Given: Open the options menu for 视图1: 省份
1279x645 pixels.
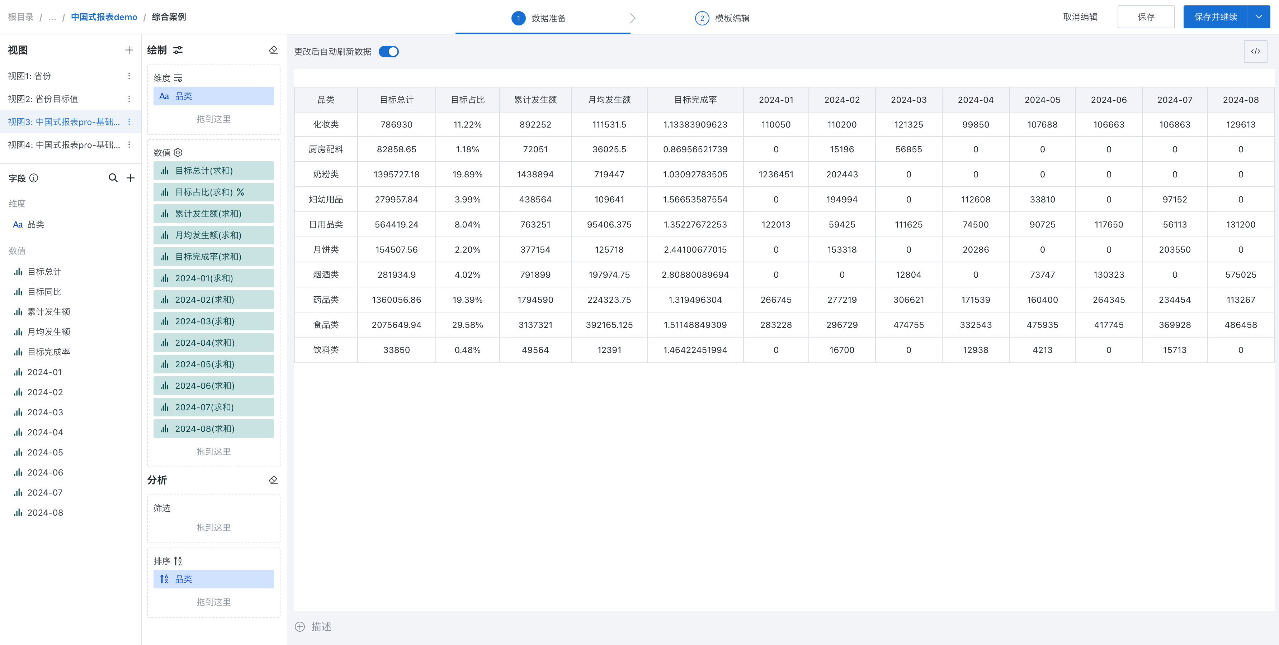Looking at the screenshot, I should [129, 76].
